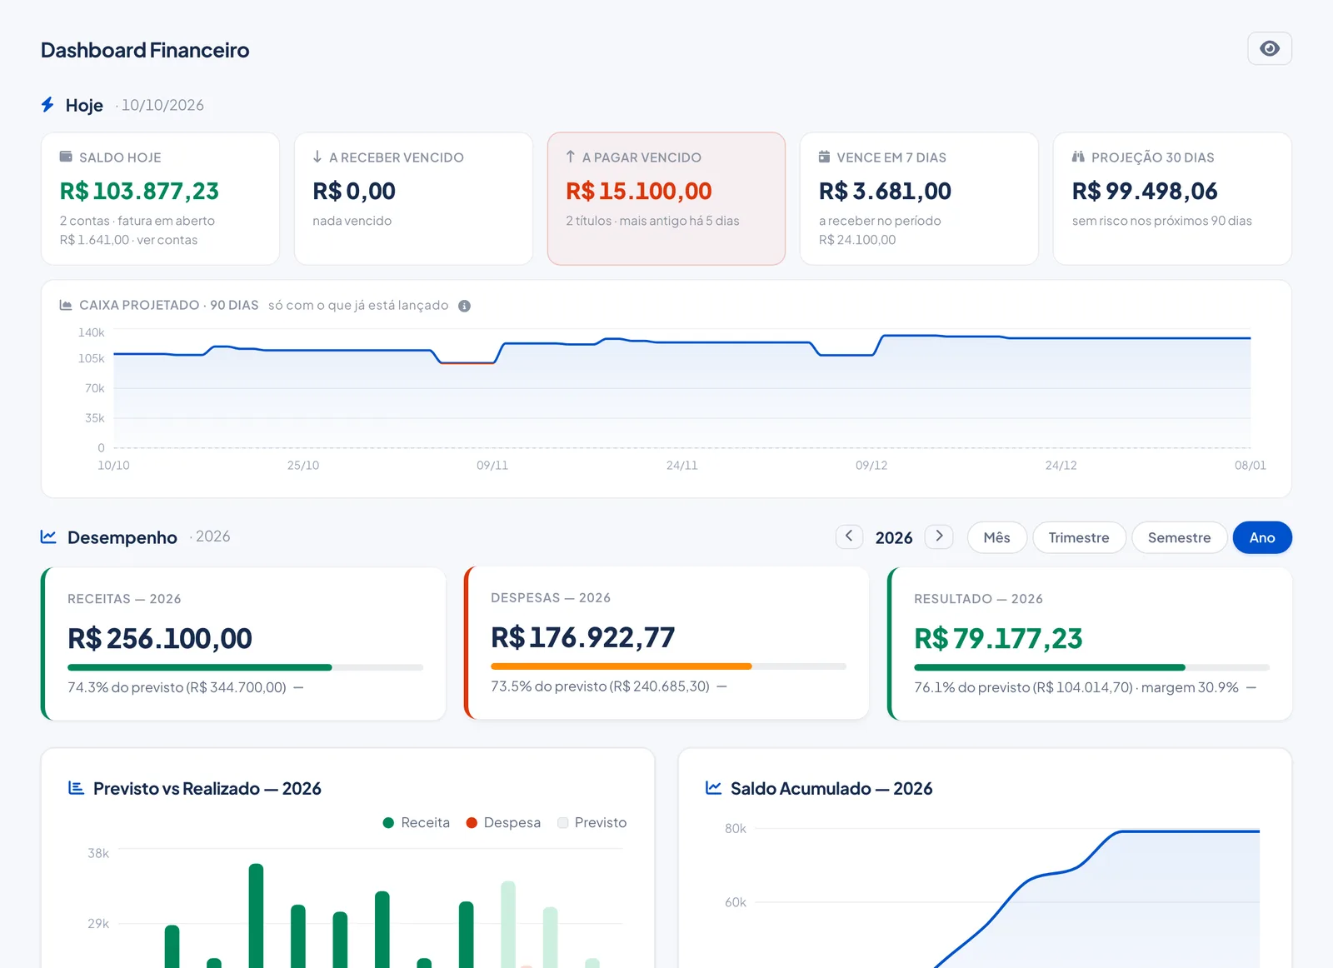Click the red dip in projected cash line
The height and width of the screenshot is (968, 1333).
tap(467, 363)
